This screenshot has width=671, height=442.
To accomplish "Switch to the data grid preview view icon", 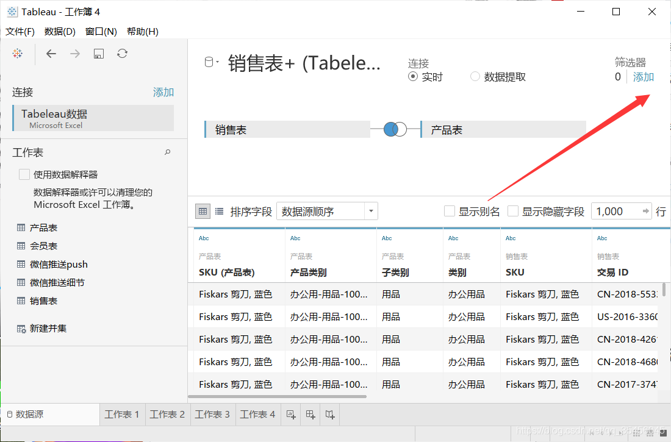I will click(x=203, y=212).
